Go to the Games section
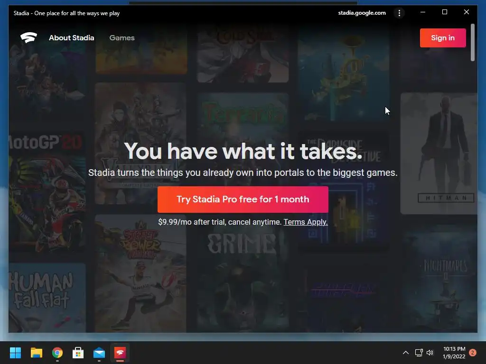 122,38
